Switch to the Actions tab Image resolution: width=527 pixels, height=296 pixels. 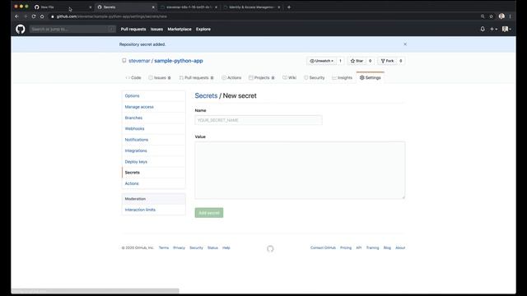pos(231,77)
